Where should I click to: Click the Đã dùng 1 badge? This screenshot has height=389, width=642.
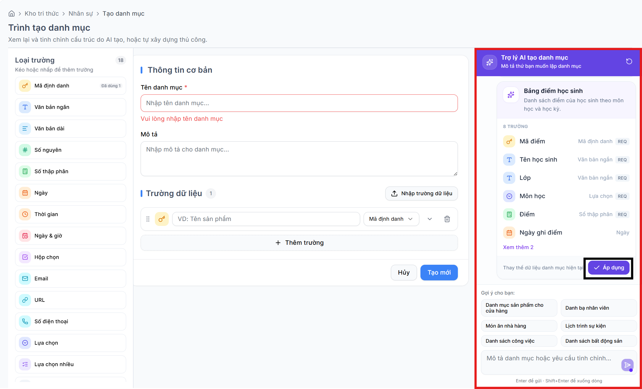point(111,86)
